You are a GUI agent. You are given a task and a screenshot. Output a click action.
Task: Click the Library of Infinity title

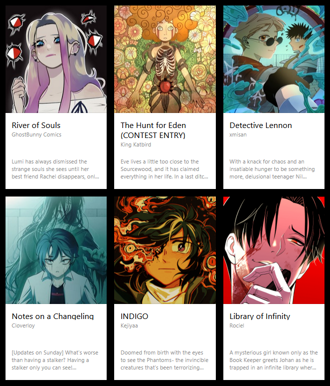click(x=260, y=316)
